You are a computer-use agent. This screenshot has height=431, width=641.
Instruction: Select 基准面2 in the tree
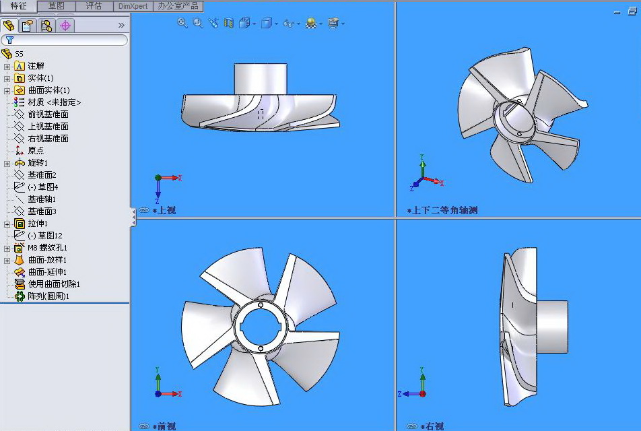coord(42,175)
